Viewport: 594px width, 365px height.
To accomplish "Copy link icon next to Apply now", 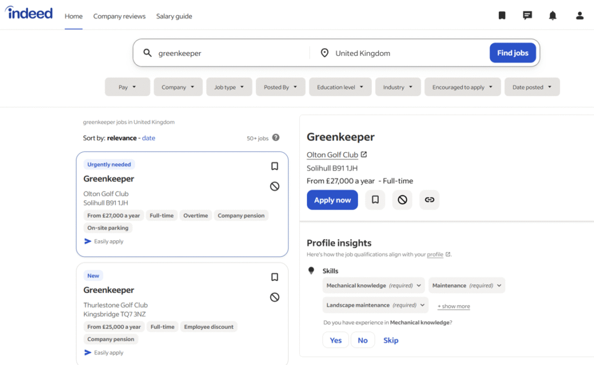I will click(x=429, y=200).
